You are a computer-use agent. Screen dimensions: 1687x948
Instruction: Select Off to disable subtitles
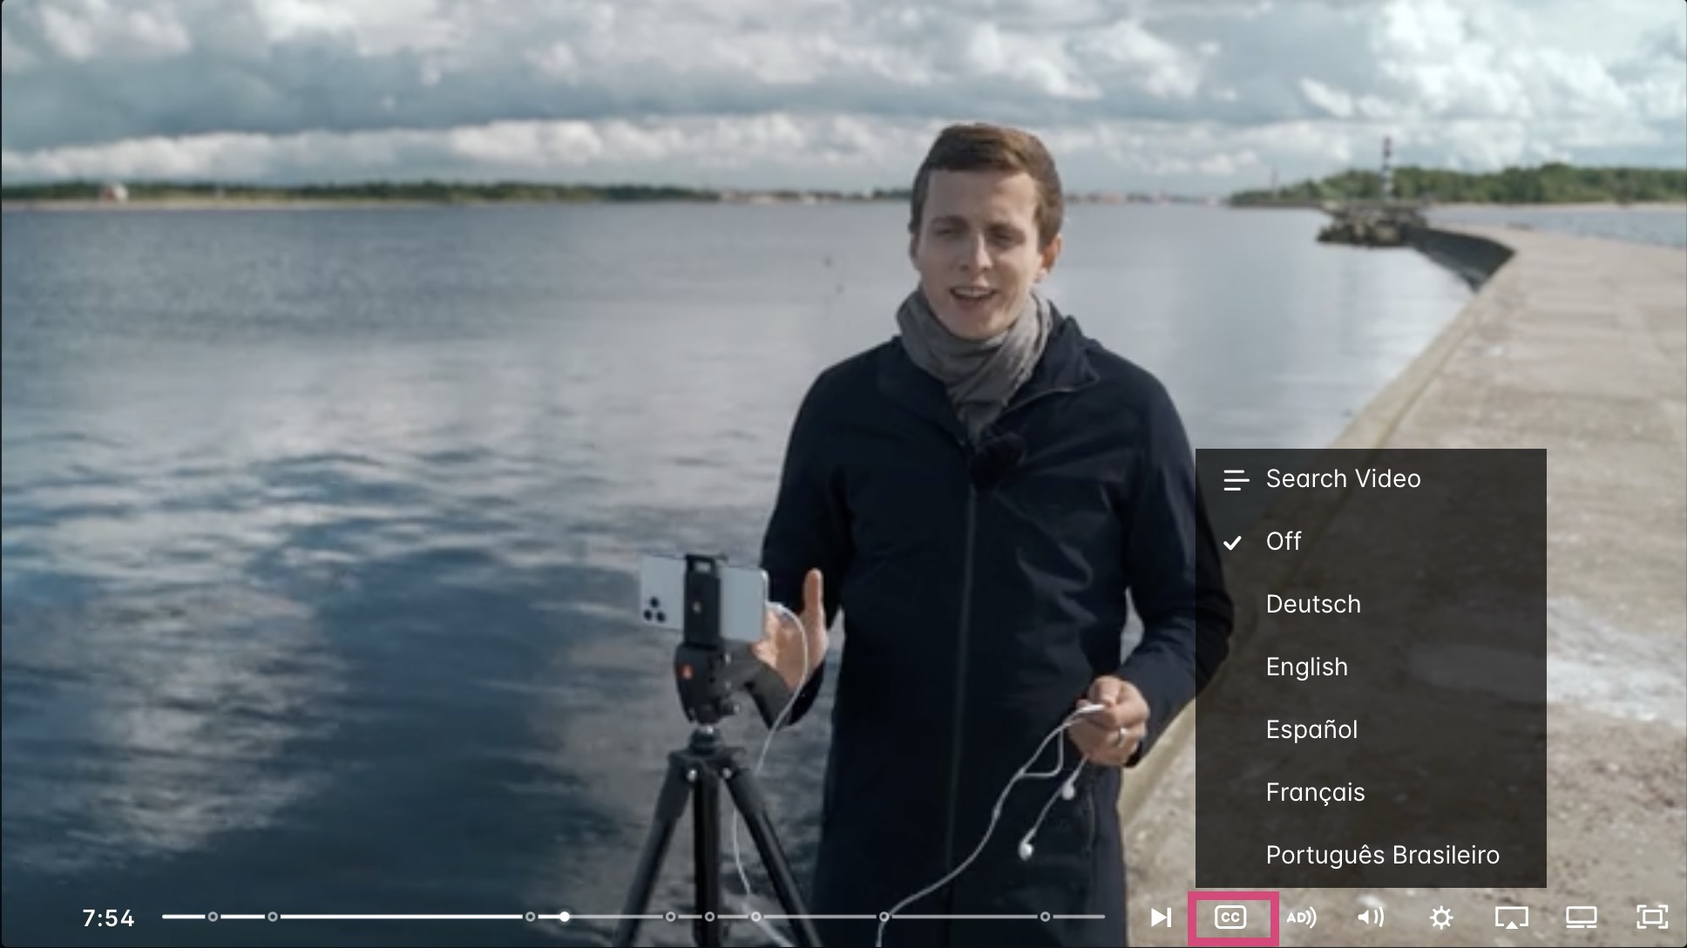1284,542
